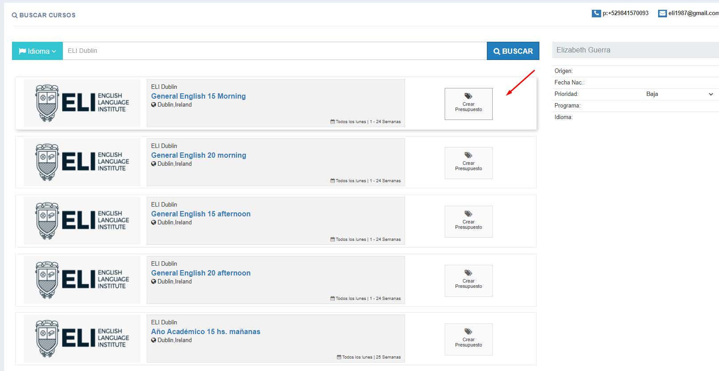Create a budget for Año Académico 15 hs. mañanas
Image resolution: width=719 pixels, height=371 pixels.
[468, 339]
